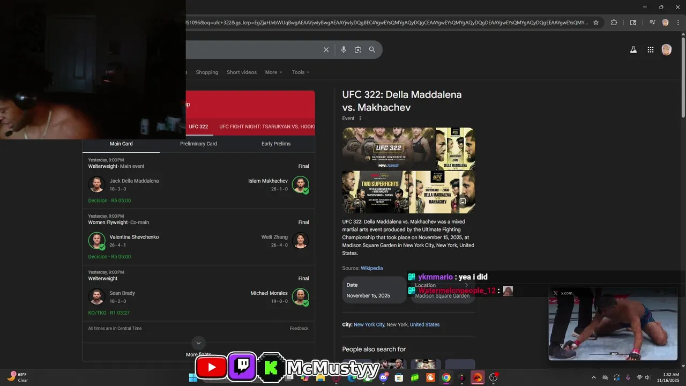Start a voice search with the microphone icon
Screen dimensions: 686x386
pyautogui.click(x=344, y=50)
